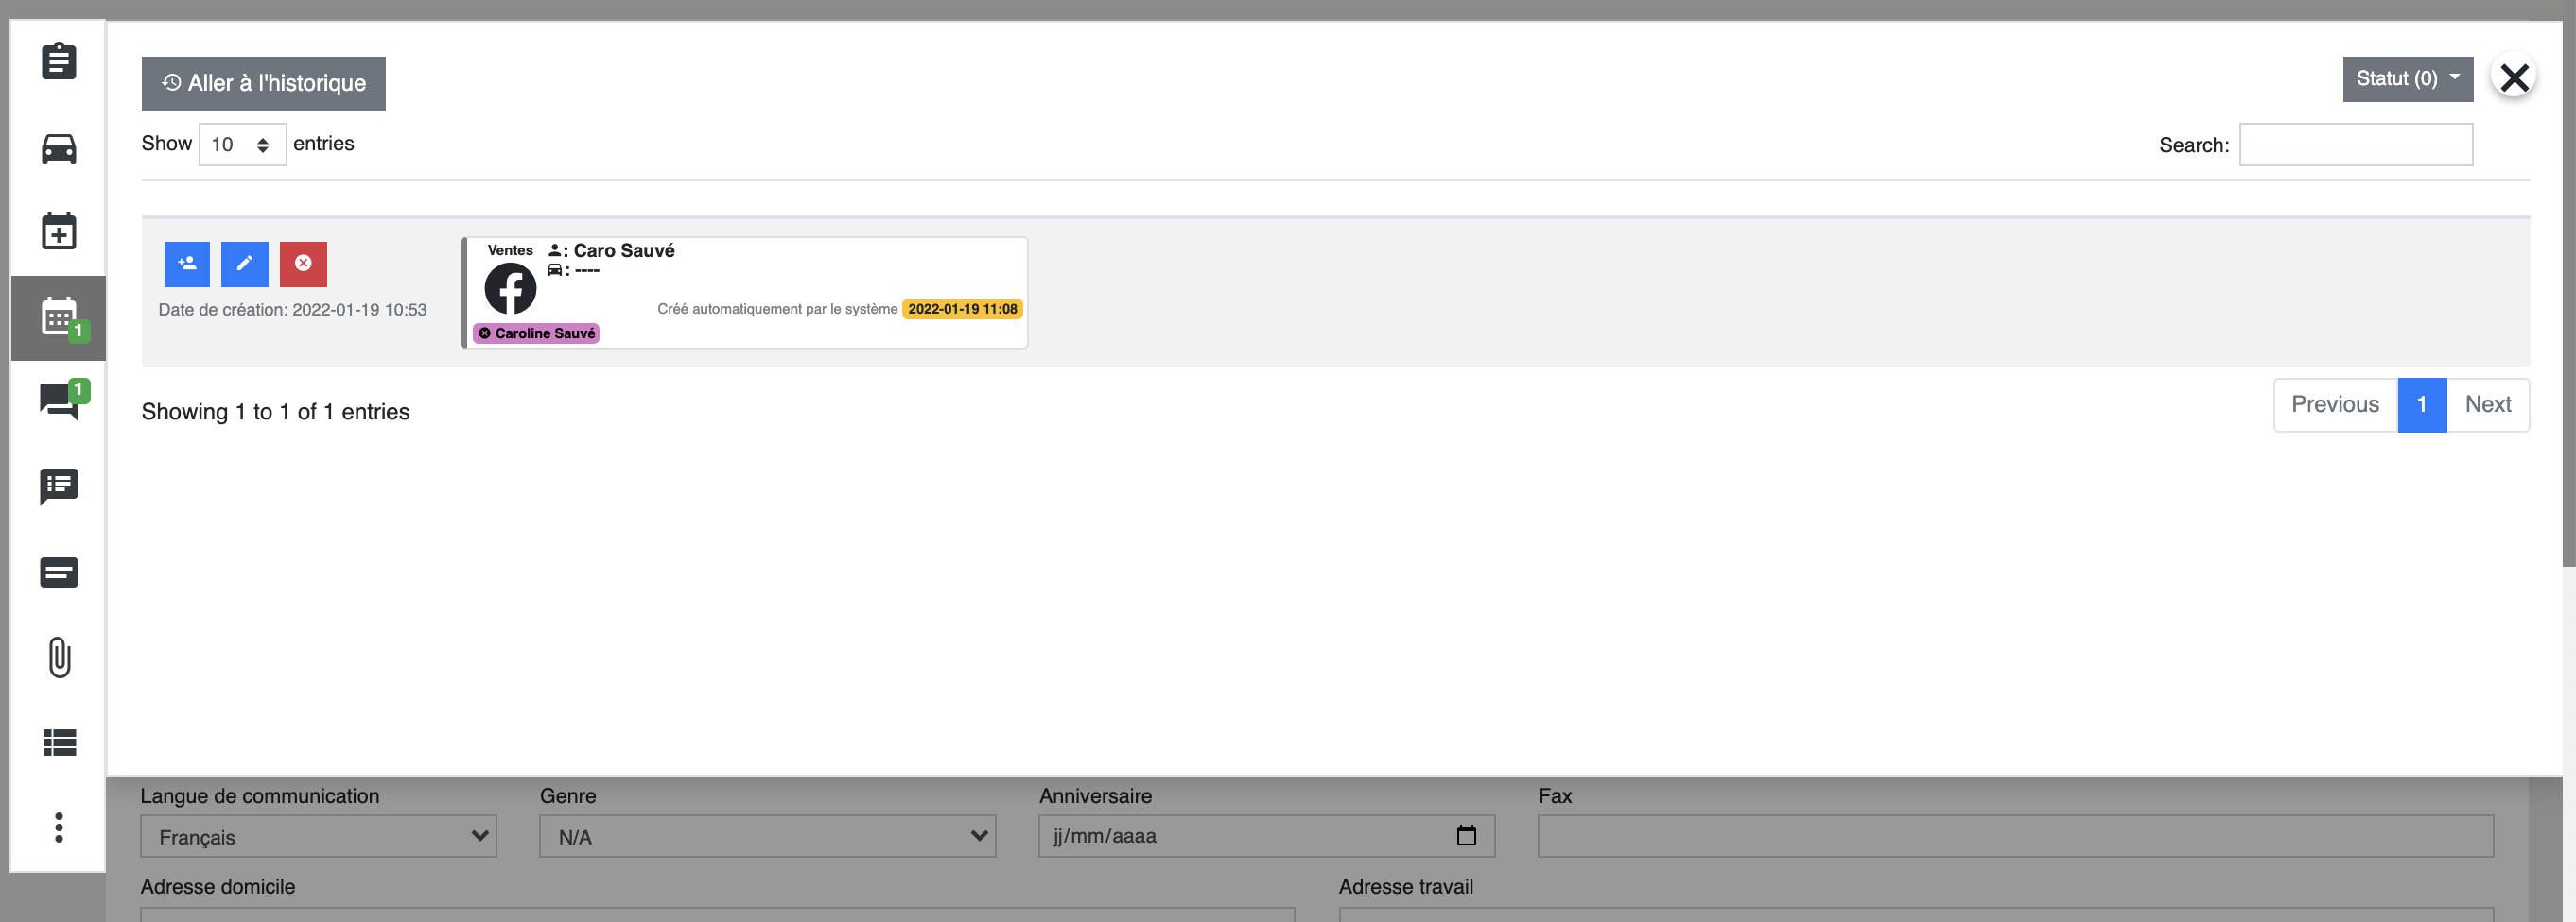Open the add-appointment calendar plus icon
Image resolution: width=2576 pixels, height=922 pixels.
(x=59, y=230)
